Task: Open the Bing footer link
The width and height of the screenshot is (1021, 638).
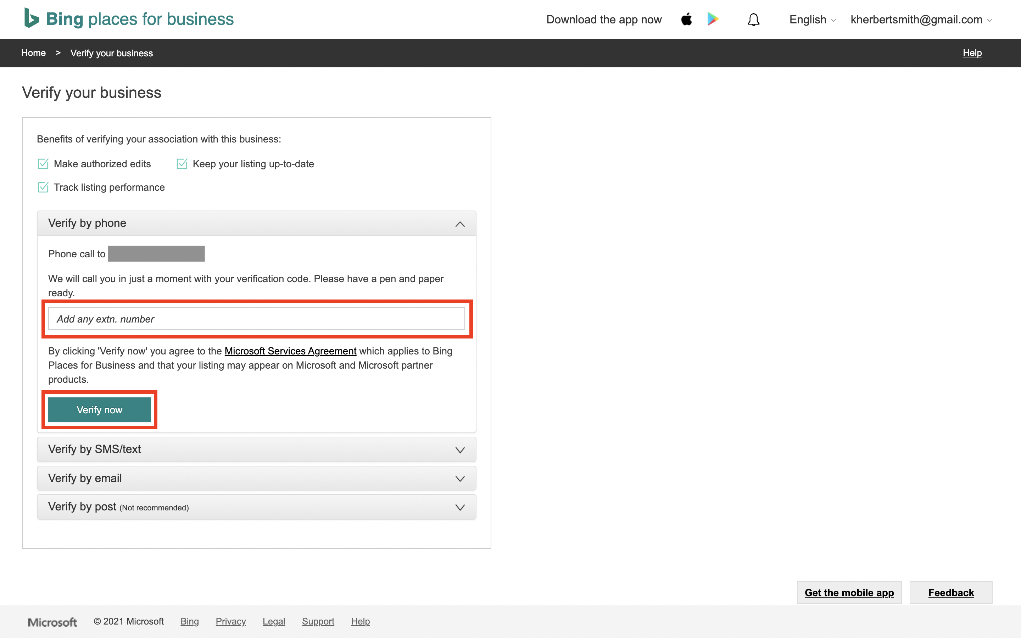Action: tap(189, 622)
